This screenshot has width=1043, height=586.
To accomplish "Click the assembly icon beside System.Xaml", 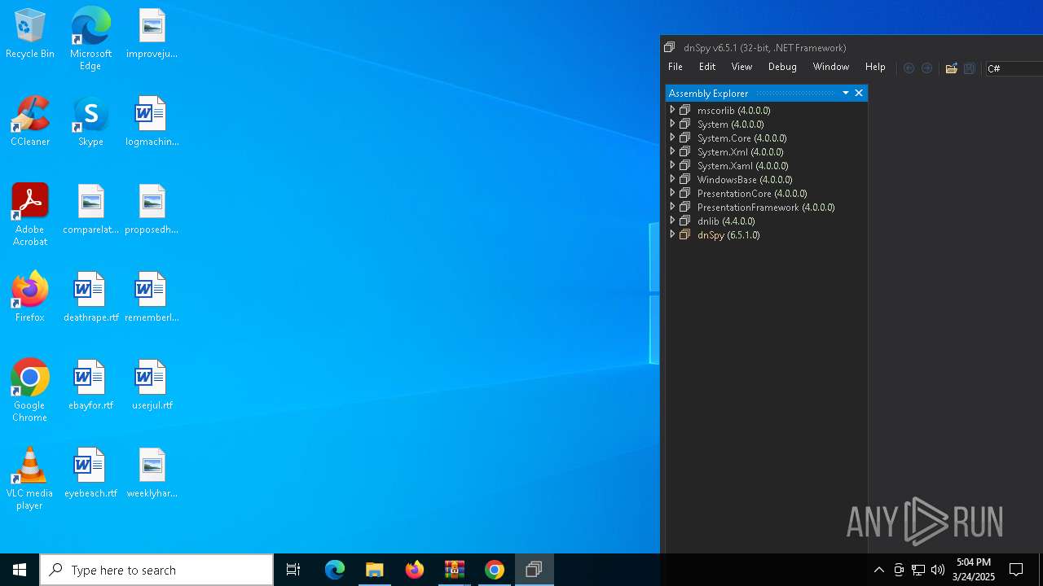I will tap(685, 165).
